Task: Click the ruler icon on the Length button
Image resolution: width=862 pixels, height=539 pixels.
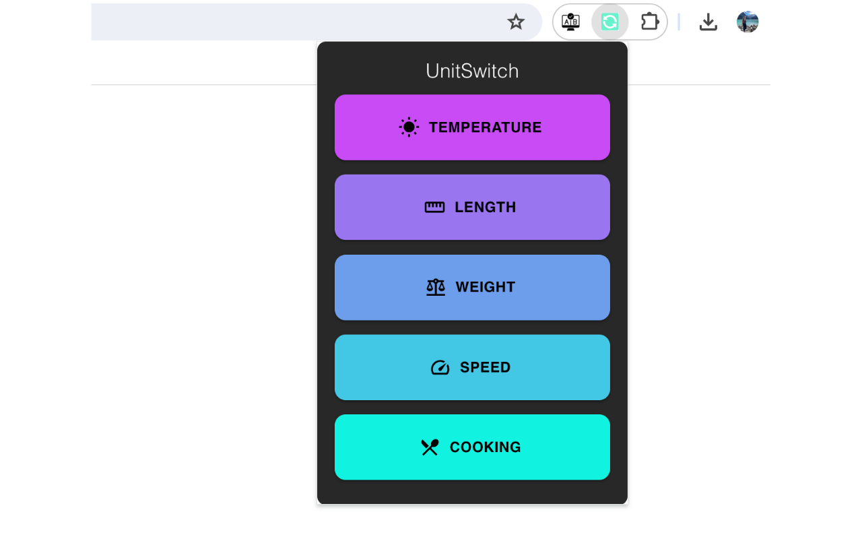Action: (435, 207)
